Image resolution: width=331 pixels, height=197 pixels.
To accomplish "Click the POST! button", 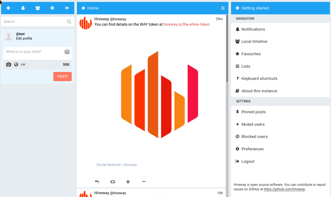I will tap(63, 77).
